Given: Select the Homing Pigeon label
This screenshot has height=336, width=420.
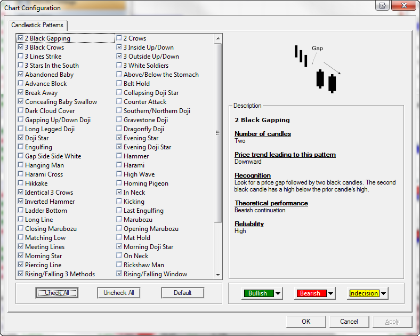Looking at the screenshot, I should click(x=146, y=183).
